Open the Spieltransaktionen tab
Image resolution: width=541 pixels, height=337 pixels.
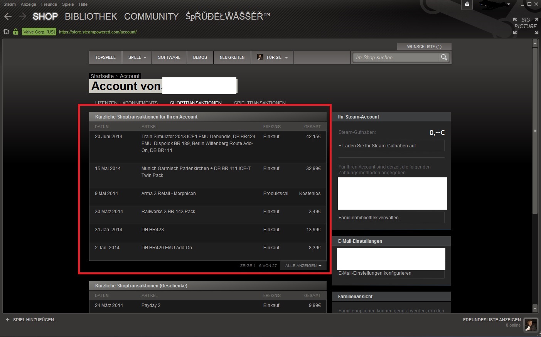[260, 103]
